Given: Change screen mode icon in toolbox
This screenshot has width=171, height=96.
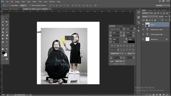Looking at the screenshot, I should click(7, 59).
